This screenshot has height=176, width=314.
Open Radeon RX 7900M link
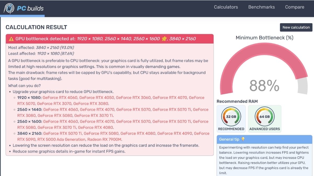(105, 139)
